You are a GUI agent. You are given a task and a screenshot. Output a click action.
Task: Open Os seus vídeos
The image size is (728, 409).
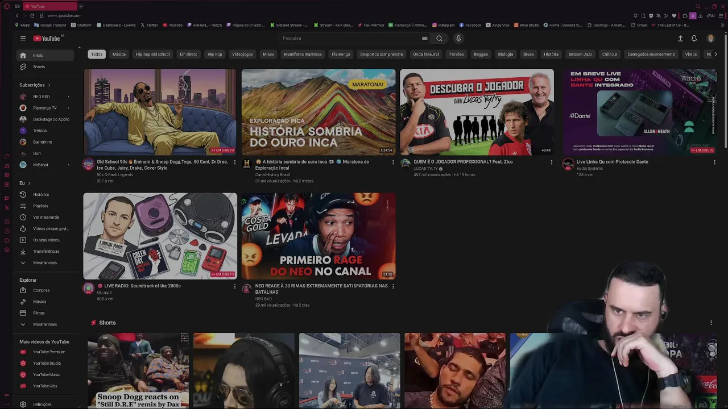(x=45, y=240)
